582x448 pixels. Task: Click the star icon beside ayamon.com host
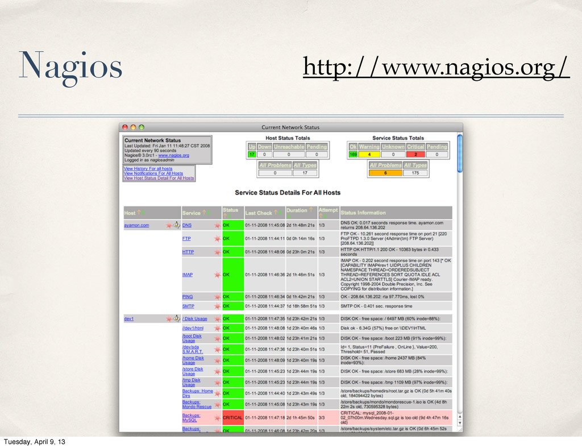click(169, 225)
